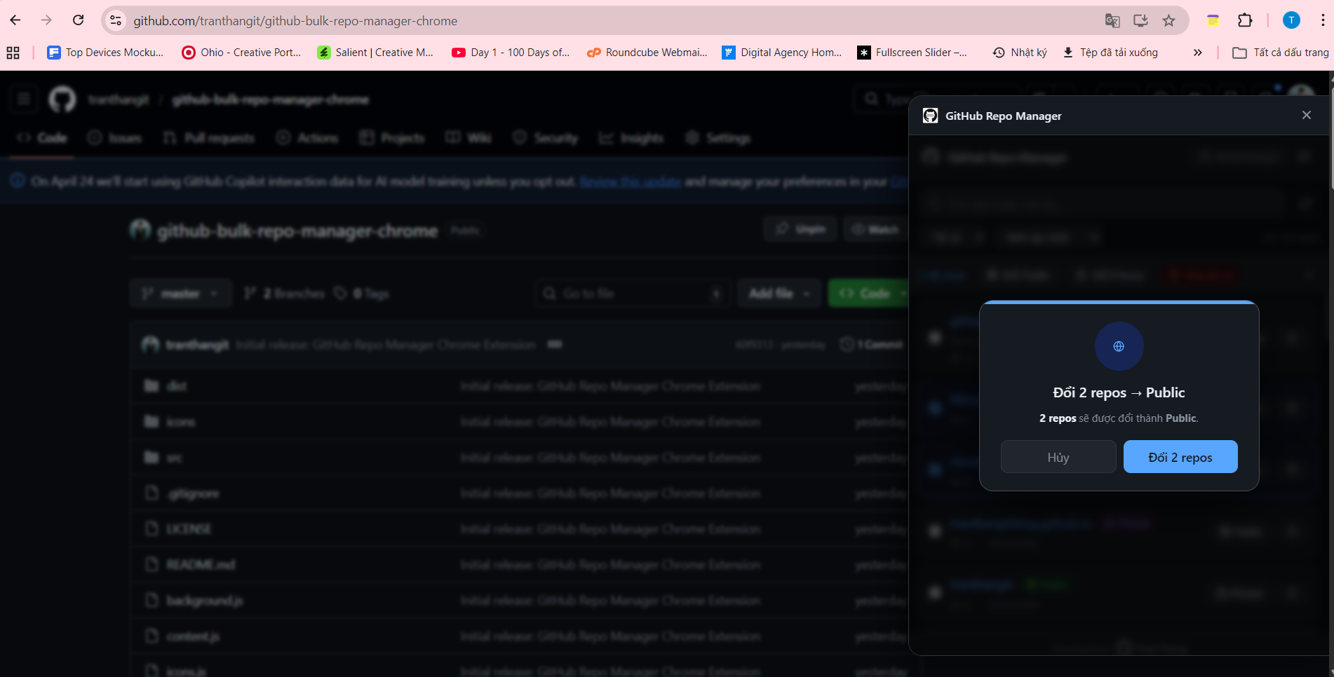Open the green Code dropdown
The image size is (1334, 677).
click(x=868, y=293)
